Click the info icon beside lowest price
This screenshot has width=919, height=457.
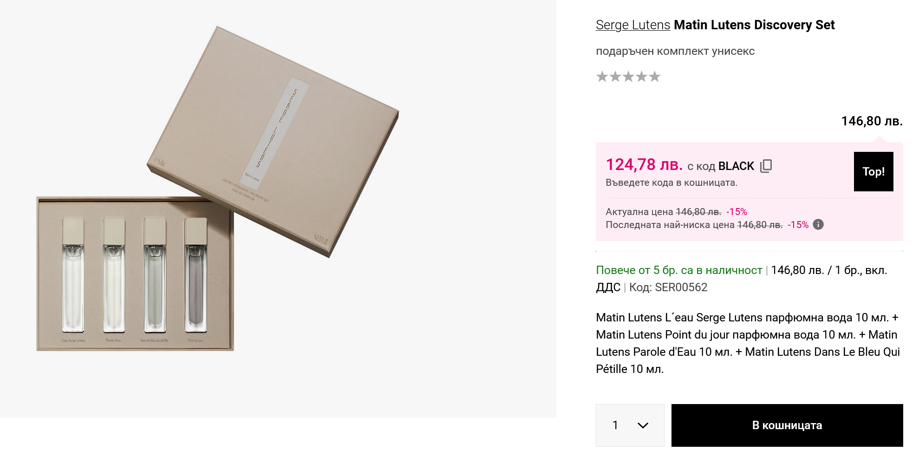pyautogui.click(x=818, y=225)
